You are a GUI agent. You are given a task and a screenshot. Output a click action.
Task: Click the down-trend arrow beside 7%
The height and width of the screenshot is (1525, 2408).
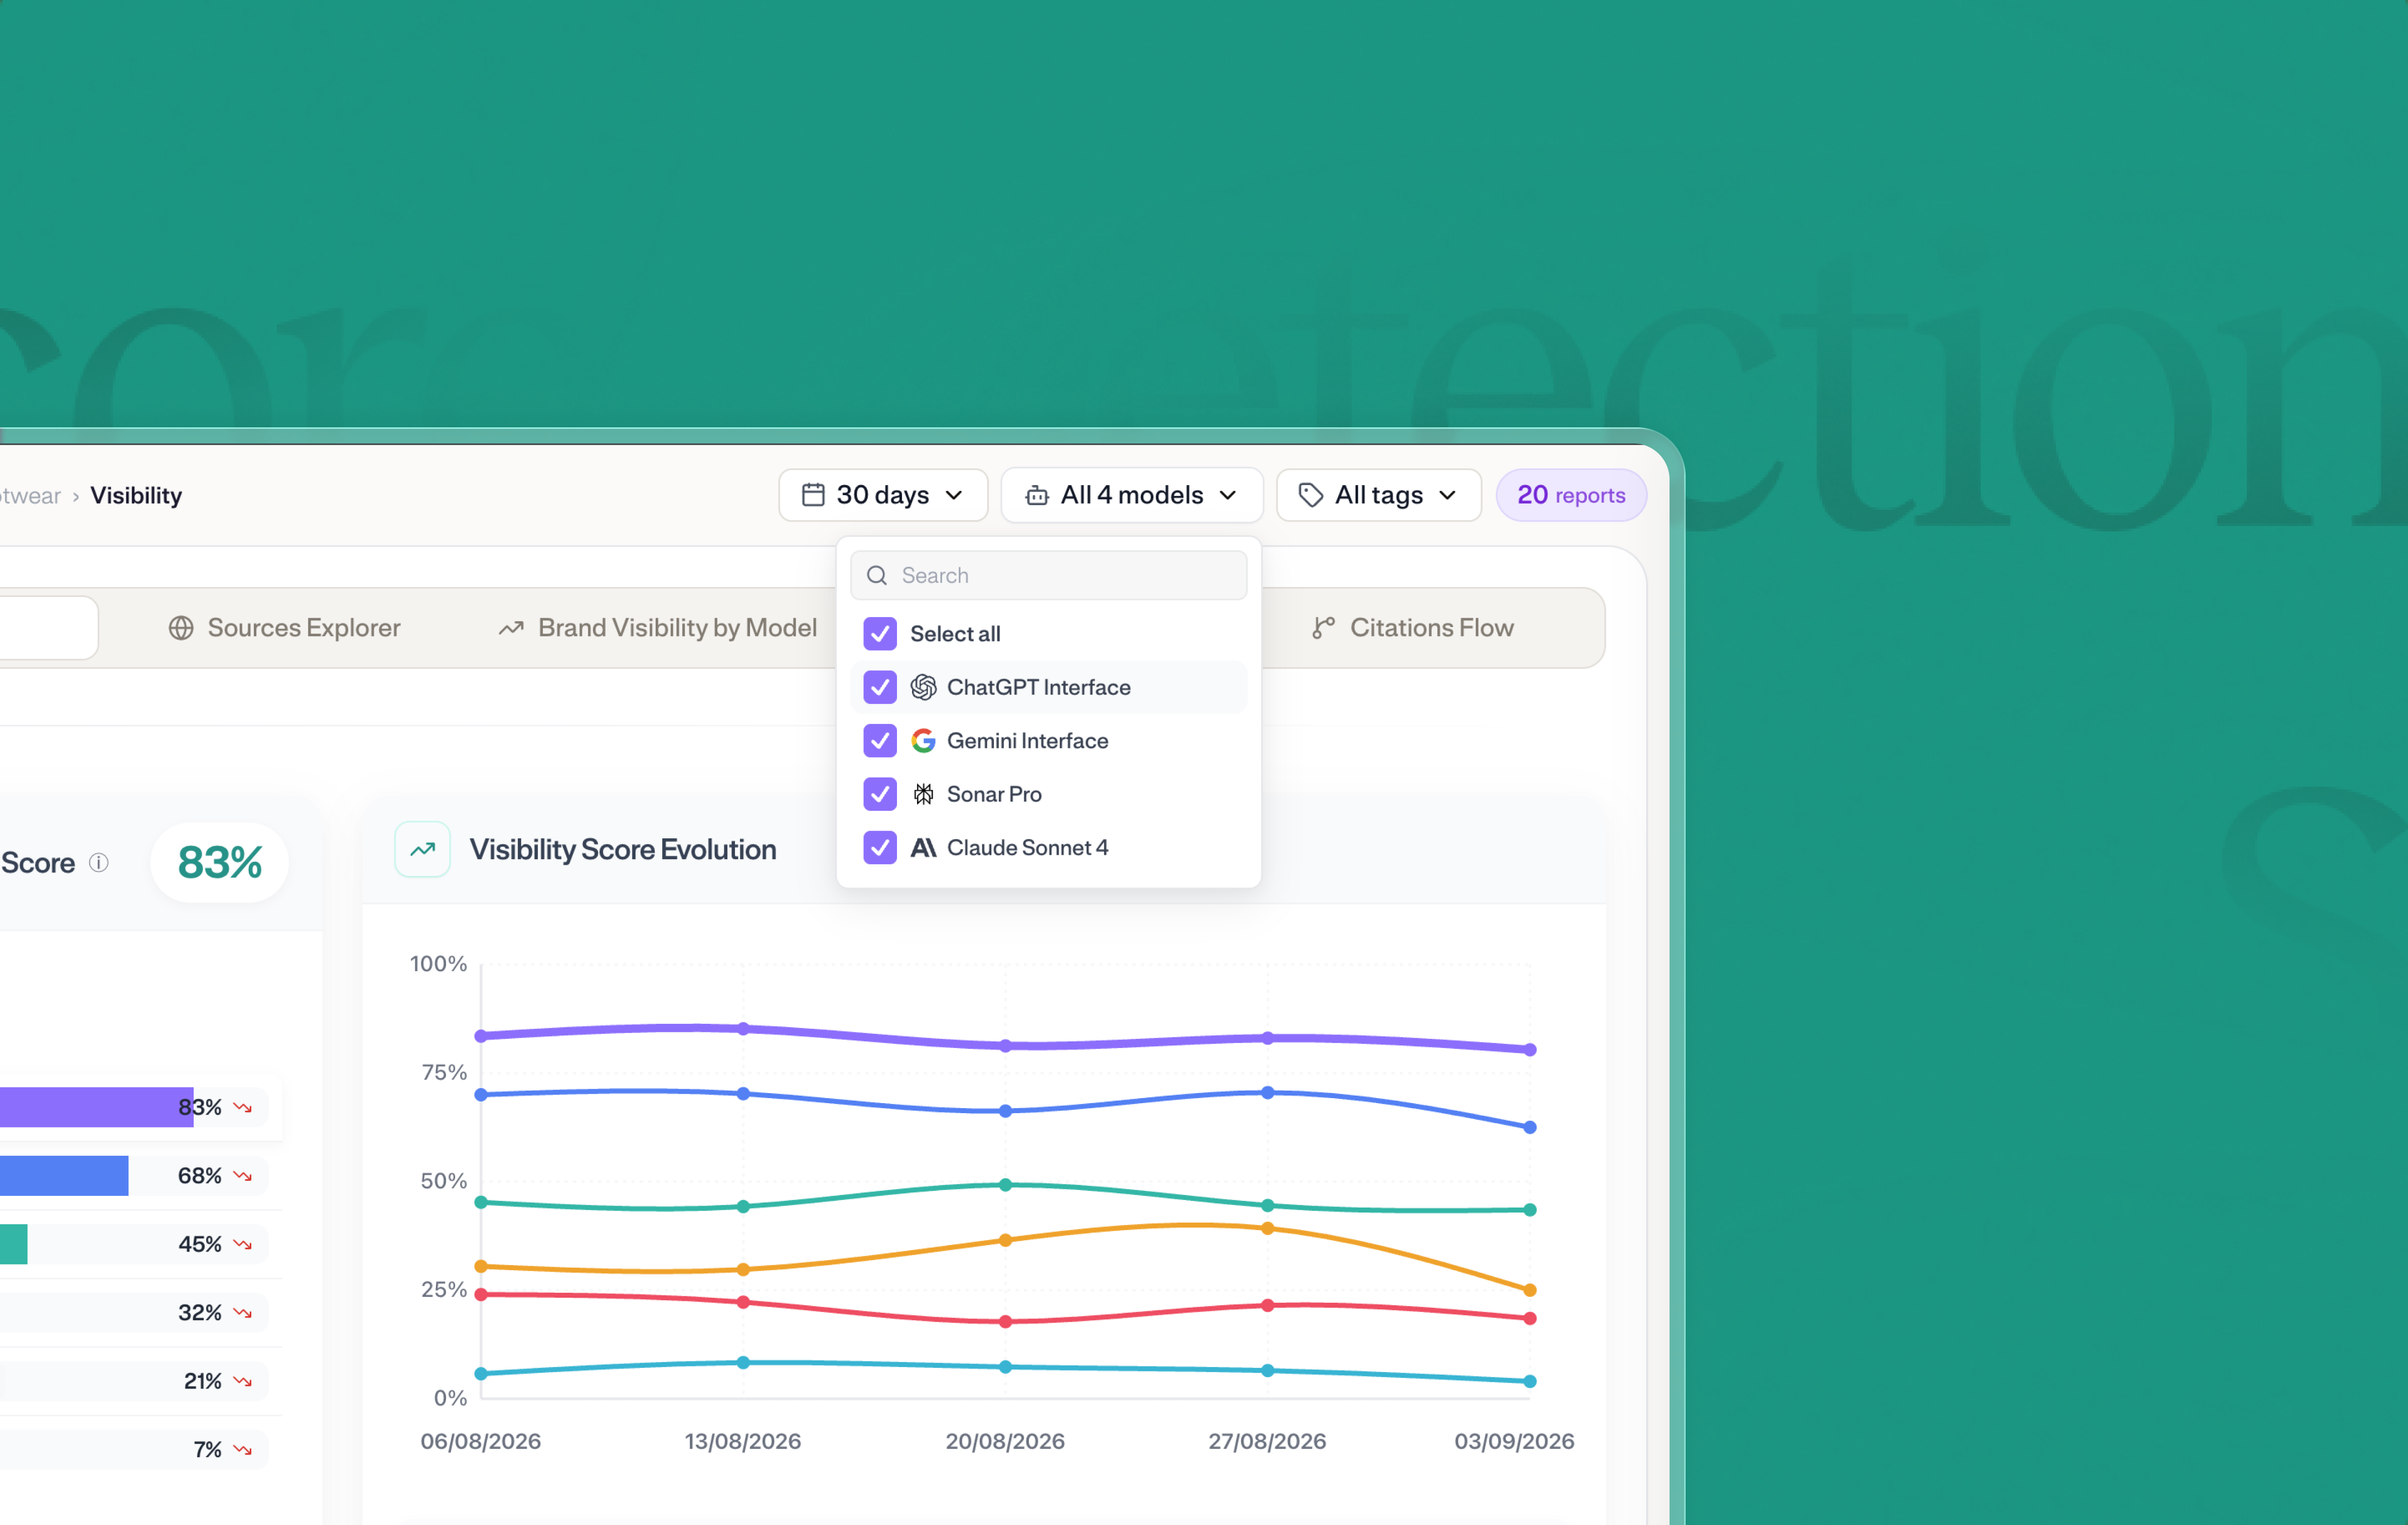242,1449
